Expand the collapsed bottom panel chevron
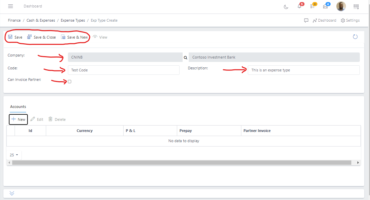Image resolution: width=370 pixels, height=200 pixels. click(12, 193)
